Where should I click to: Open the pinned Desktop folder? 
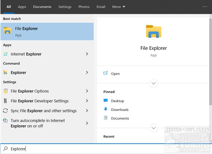117,101
